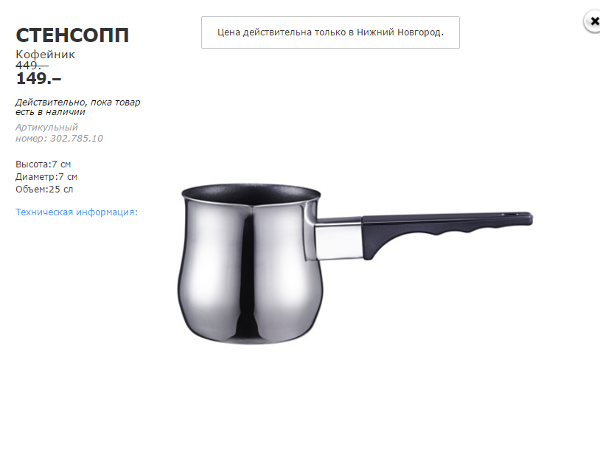Click the Высота 7 см specification
This screenshot has width=600, height=455.
tap(43, 164)
